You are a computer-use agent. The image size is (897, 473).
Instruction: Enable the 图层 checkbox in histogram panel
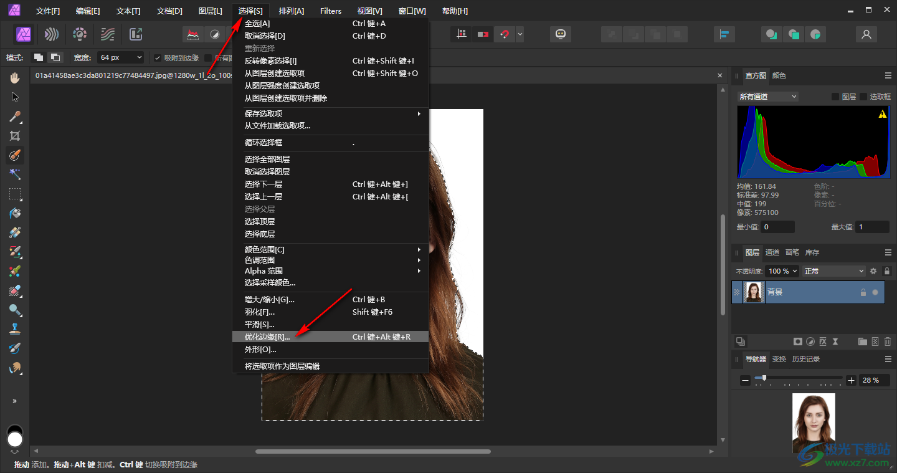pyautogui.click(x=836, y=97)
